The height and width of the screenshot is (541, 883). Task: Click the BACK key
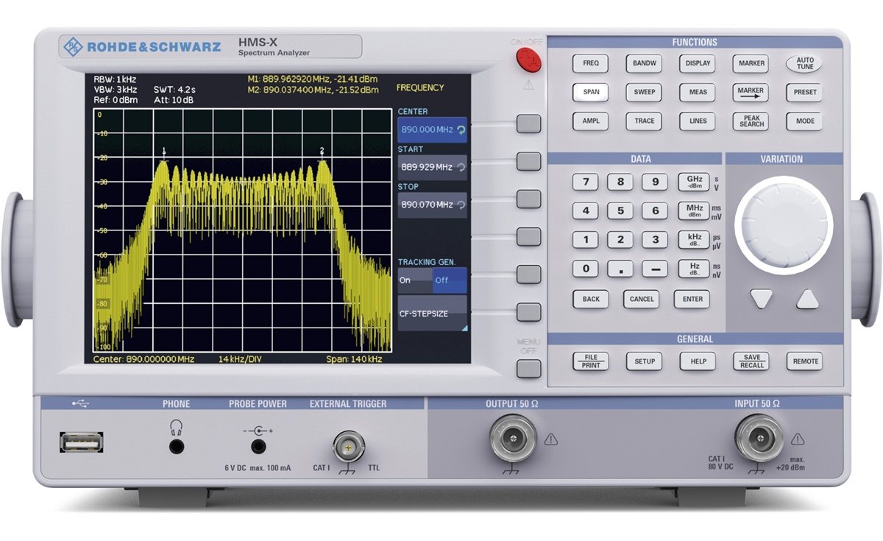tap(591, 299)
